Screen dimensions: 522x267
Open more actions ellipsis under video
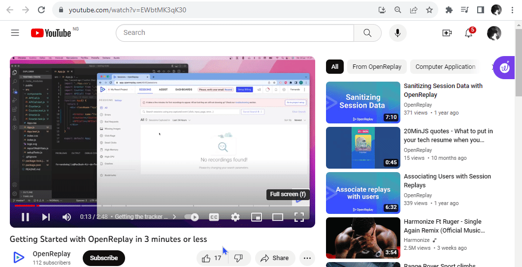307,258
